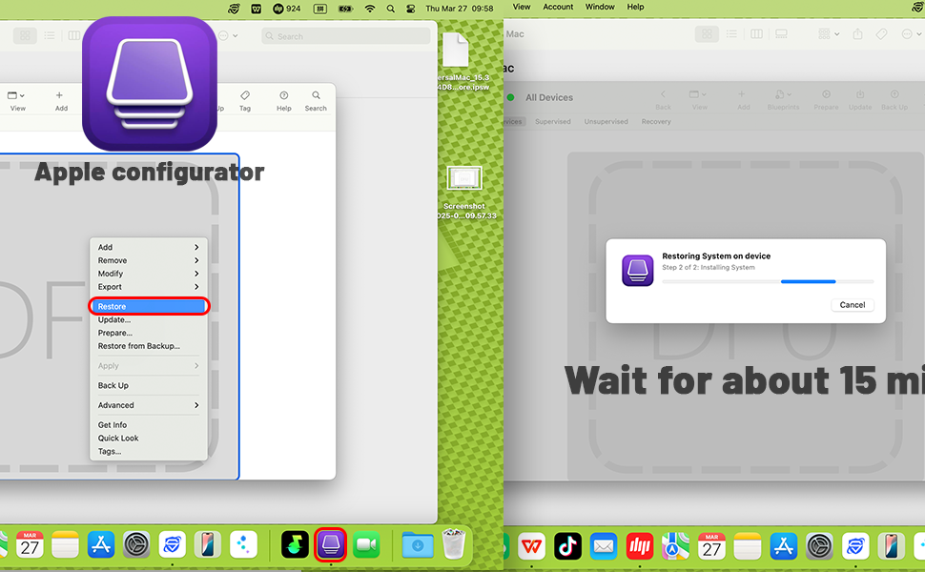Expand the Remove submenu arrow
Screen dimensions: 925x572
[x=196, y=260]
